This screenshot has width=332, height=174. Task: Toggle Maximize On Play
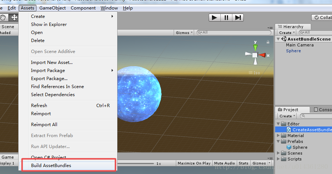coord(194,163)
